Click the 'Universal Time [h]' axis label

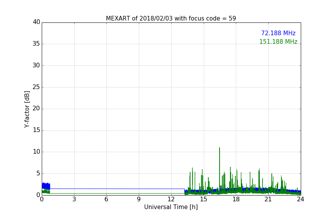[x=171, y=207]
